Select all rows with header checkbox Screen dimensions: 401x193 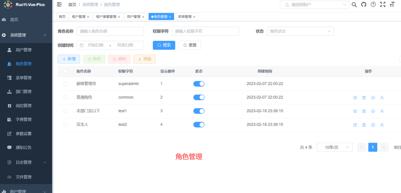[65, 71]
